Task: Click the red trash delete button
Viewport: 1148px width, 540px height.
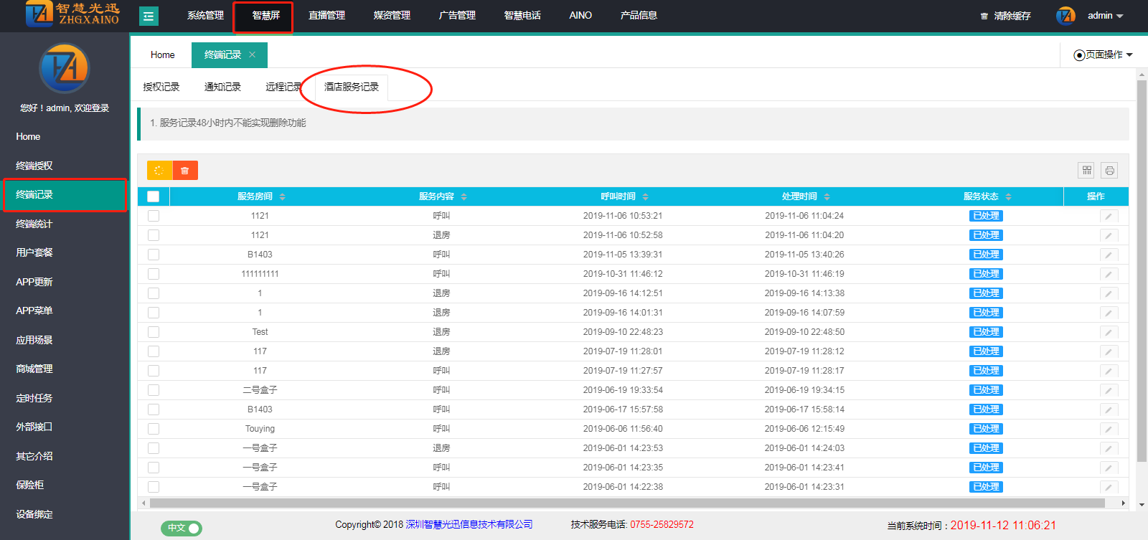Action: click(185, 170)
